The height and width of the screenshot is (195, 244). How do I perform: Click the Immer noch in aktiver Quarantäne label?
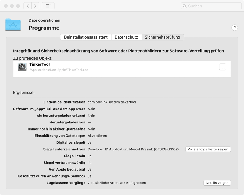[x=56, y=129]
